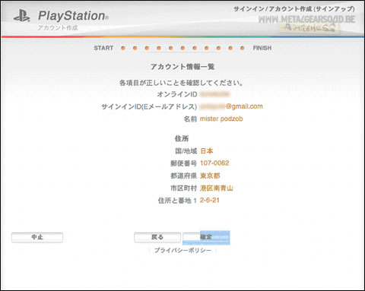
Task: Select the postal code 107-0062
Action: point(214,163)
